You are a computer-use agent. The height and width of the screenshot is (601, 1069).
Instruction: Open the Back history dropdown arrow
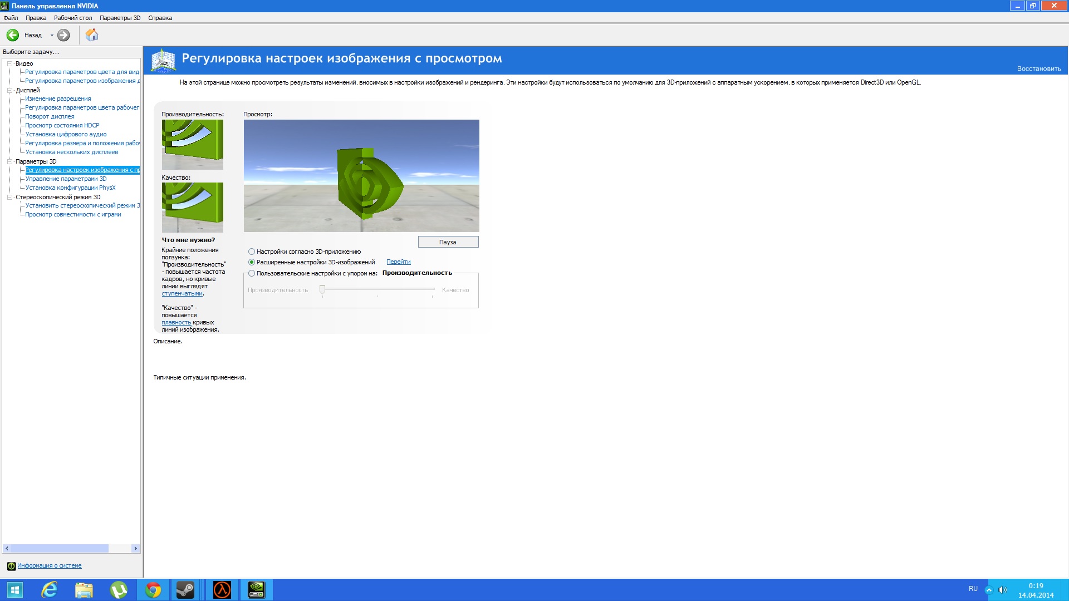click(x=52, y=35)
